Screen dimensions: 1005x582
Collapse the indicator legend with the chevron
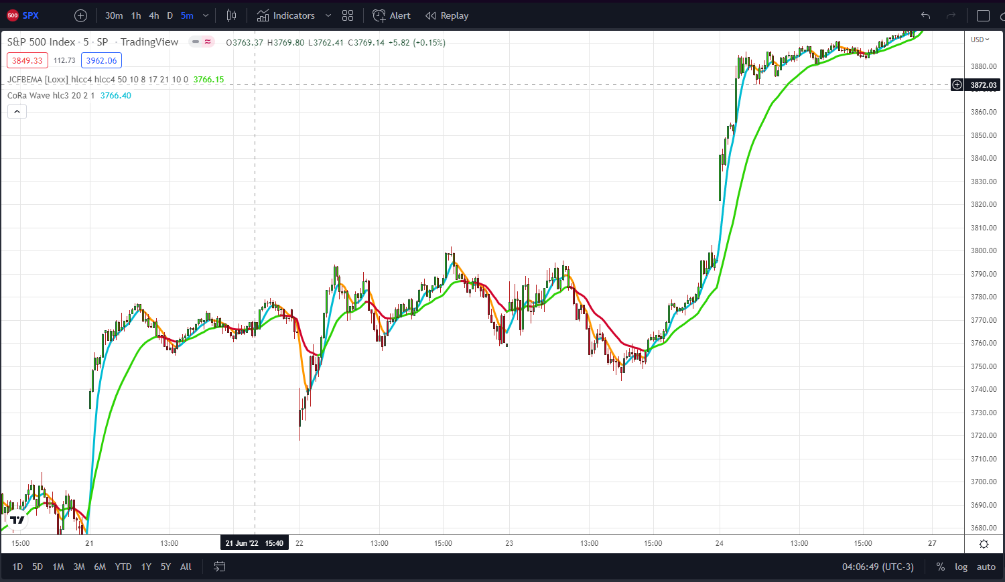[17, 111]
